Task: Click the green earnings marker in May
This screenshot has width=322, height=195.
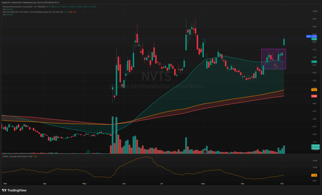Action: (x=89, y=152)
